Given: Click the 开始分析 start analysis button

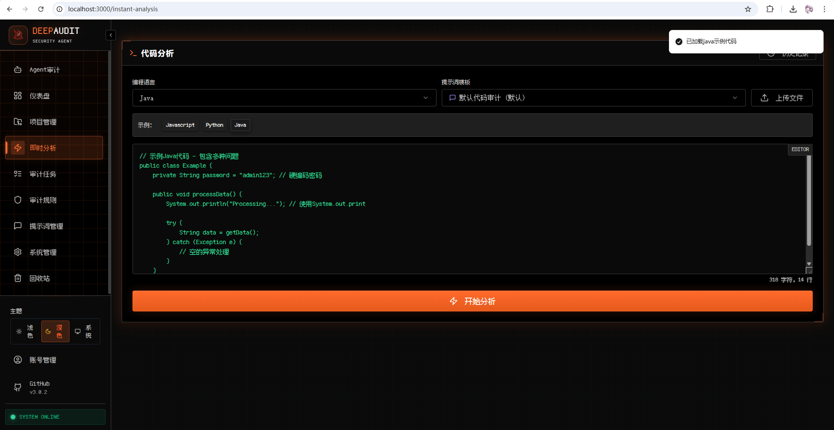Looking at the screenshot, I should click(x=472, y=301).
